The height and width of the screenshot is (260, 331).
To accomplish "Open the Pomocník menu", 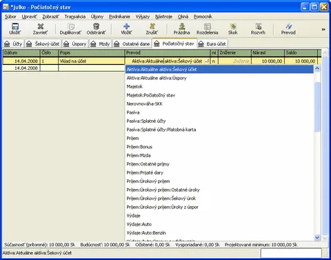I will tap(203, 17).
